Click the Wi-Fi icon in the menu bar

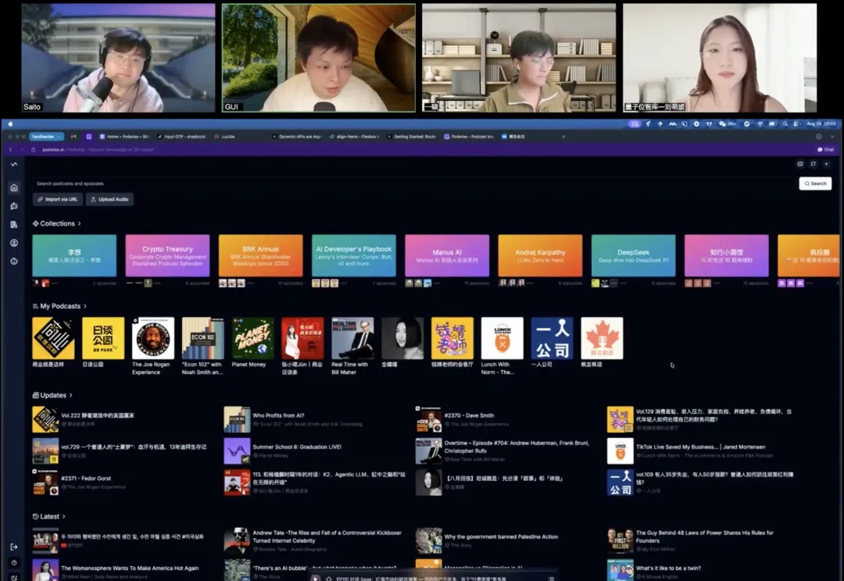pos(762,123)
